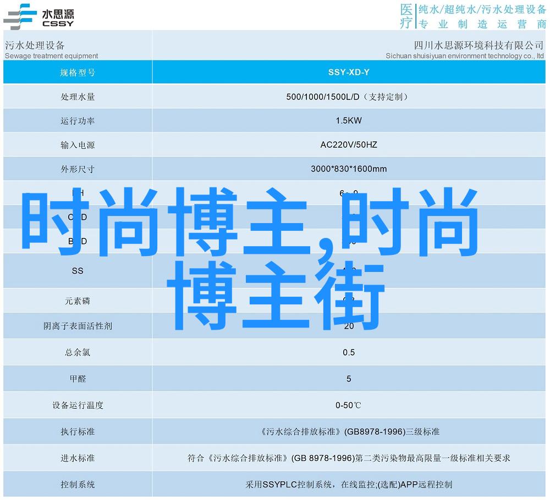
Task: Click the SSYPLC控制系统 value cell
Action: pos(349,485)
